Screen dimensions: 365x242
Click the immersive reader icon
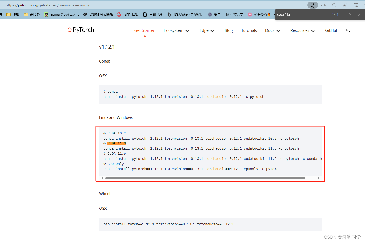(x=356, y=5)
